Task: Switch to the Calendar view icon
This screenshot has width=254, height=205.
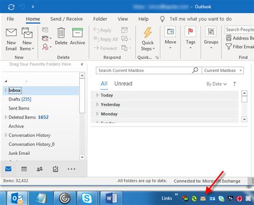Action: (24, 169)
